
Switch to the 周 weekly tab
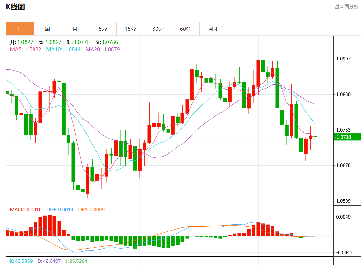click(x=47, y=29)
